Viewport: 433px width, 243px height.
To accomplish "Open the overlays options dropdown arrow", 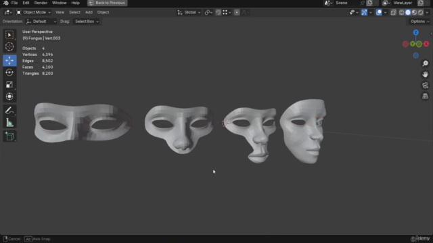I will coord(385,12).
